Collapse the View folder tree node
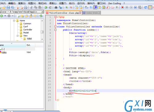The height and width of the screenshot is (112, 154). 18,36
